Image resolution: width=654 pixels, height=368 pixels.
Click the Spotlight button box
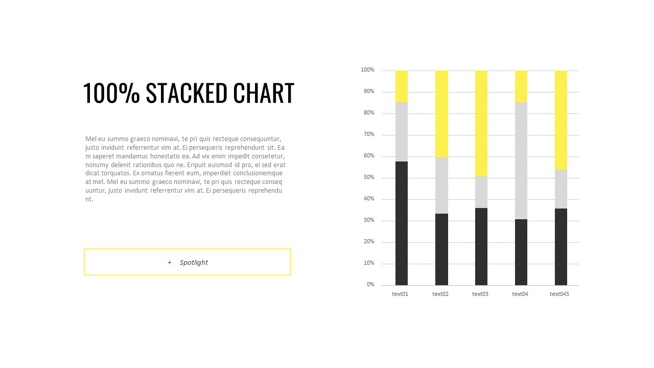coord(188,262)
